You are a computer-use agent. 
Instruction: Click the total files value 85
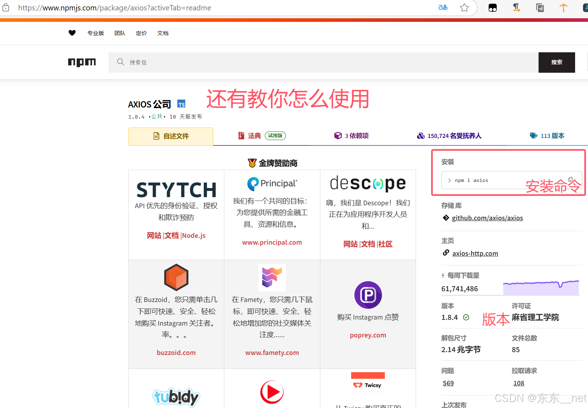click(x=516, y=350)
